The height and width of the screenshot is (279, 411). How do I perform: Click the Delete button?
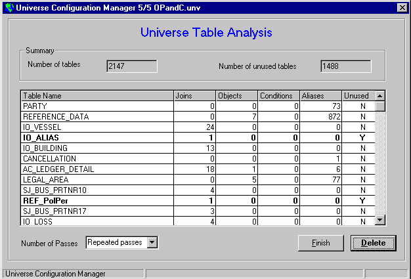(x=373, y=243)
